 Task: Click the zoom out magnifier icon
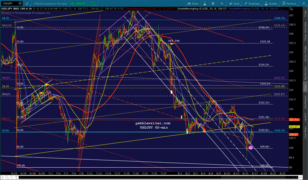[12, 177]
